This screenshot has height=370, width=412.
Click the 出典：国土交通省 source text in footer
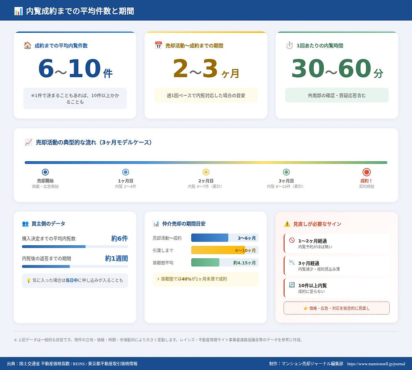point(72,364)
